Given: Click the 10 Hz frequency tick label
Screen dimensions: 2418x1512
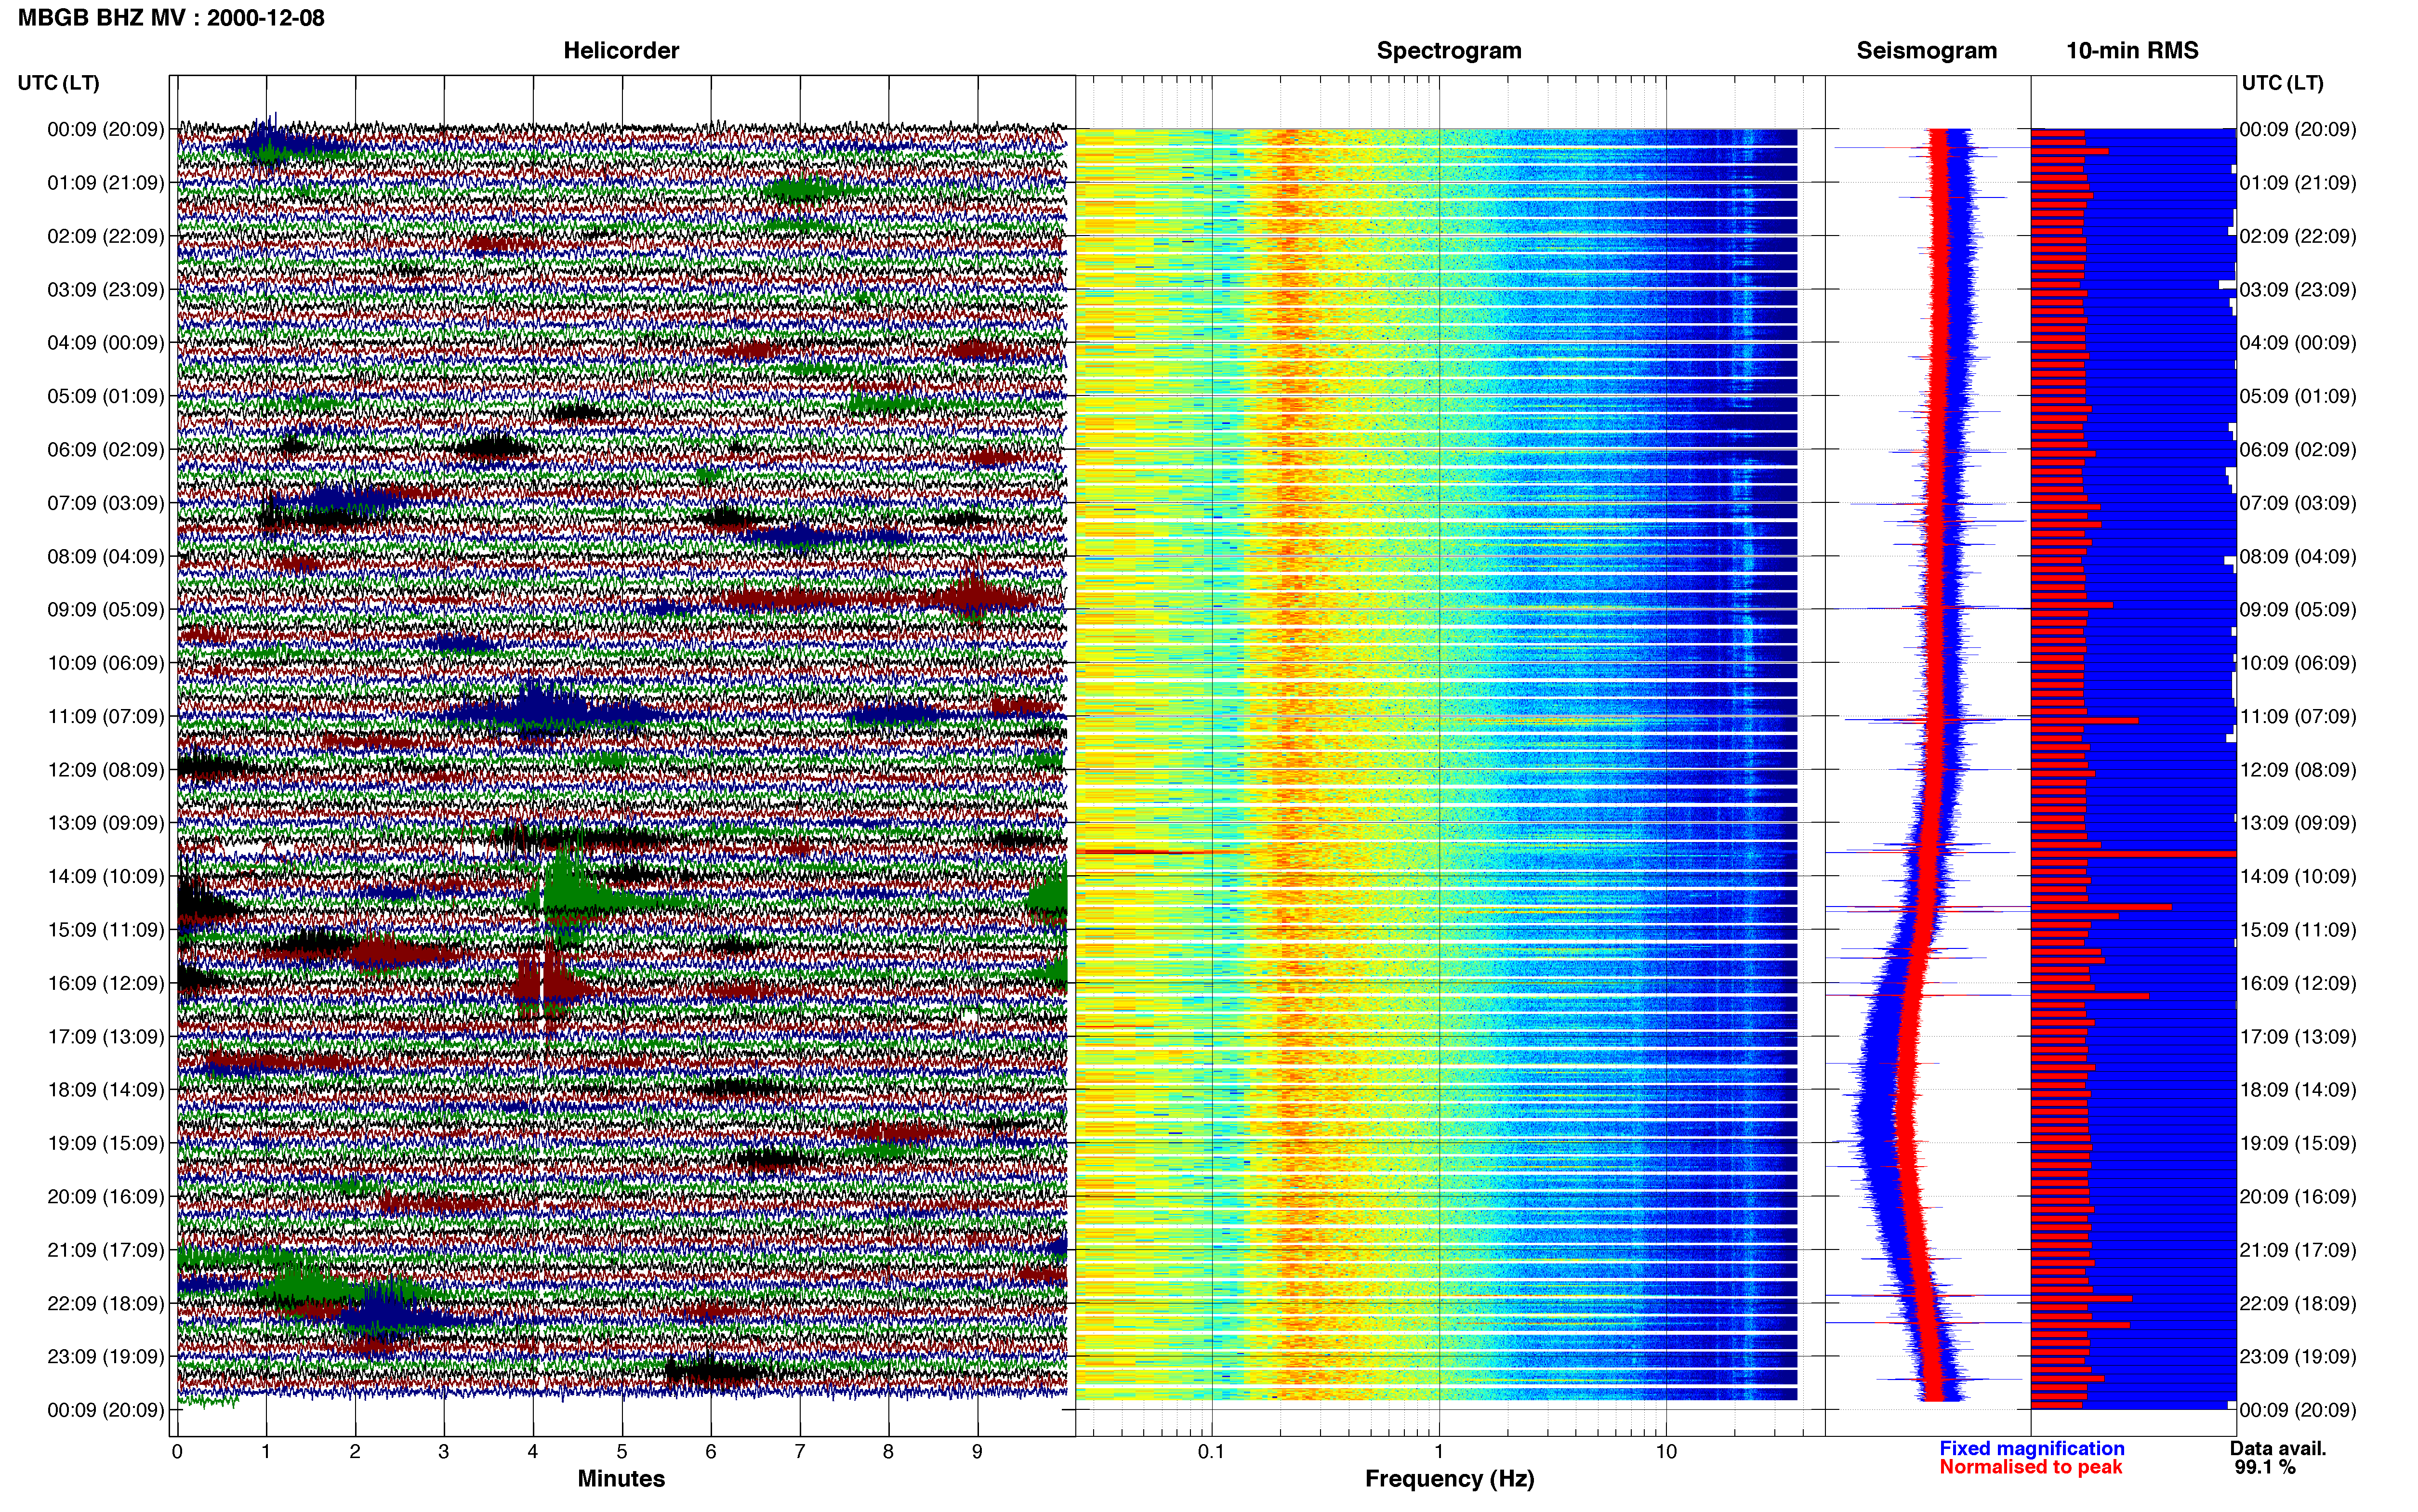Looking at the screenshot, I should 1666,1452.
